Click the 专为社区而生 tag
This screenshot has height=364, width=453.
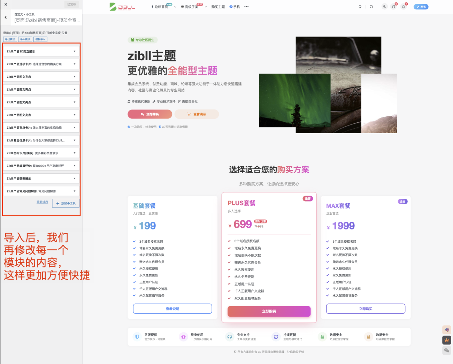pos(143,40)
